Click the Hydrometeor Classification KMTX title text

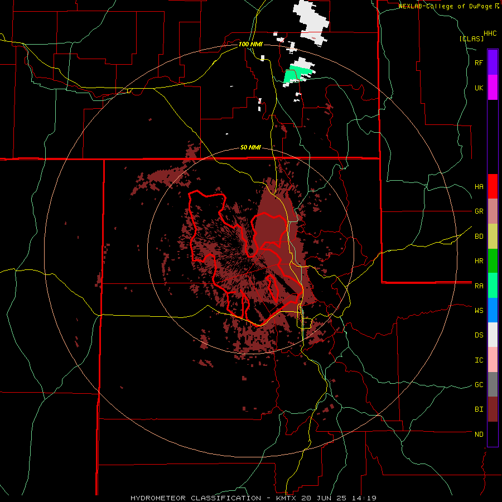coord(253,498)
